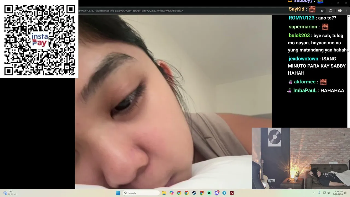The width and height of the screenshot is (350, 197).
Task: Click username jexdowntown in chat
Action: click(x=303, y=59)
